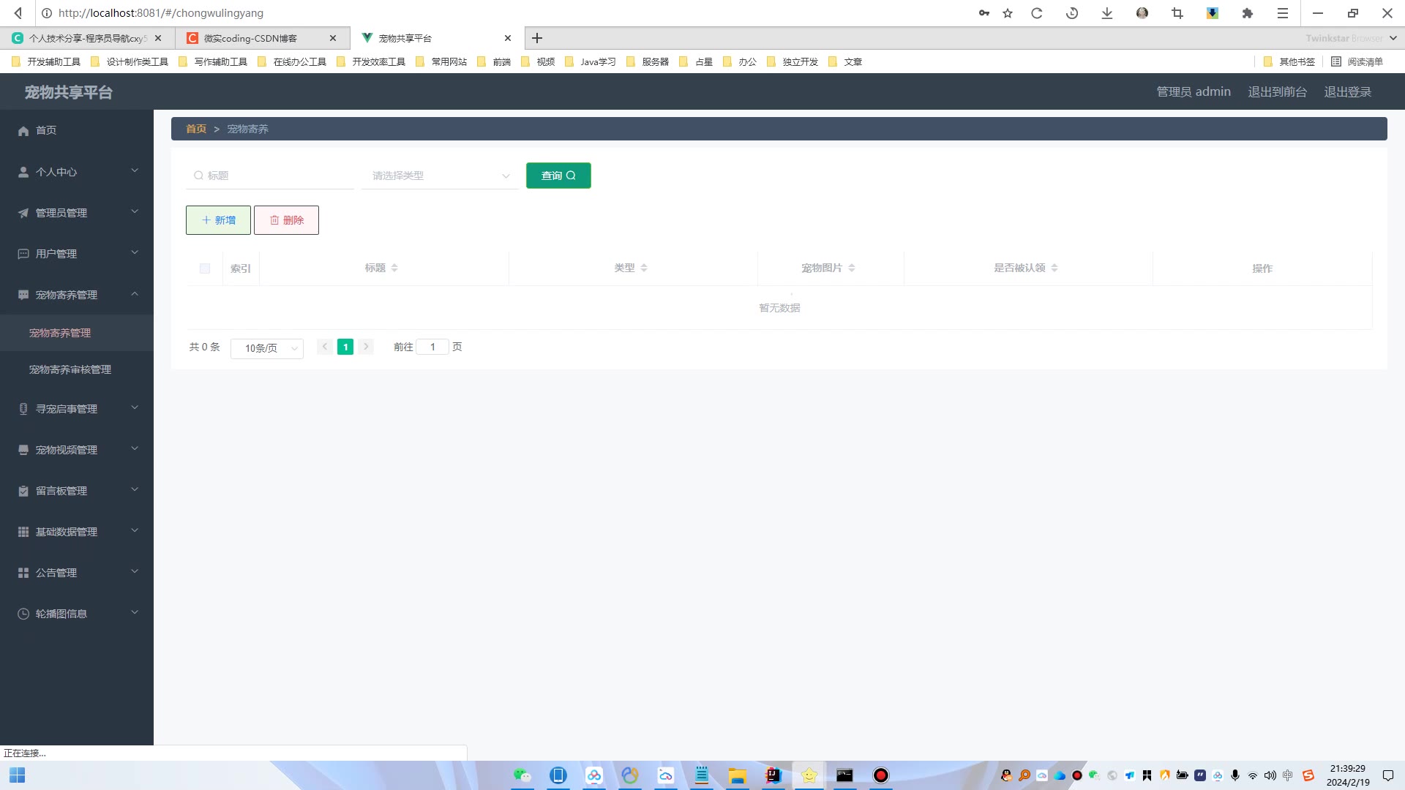The height and width of the screenshot is (790, 1405).
Task: Click the browser reload icon
Action: click(x=1036, y=13)
